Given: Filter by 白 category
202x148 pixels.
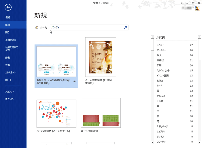Looking at the screenshot, I should pyautogui.click(x=175, y=111).
